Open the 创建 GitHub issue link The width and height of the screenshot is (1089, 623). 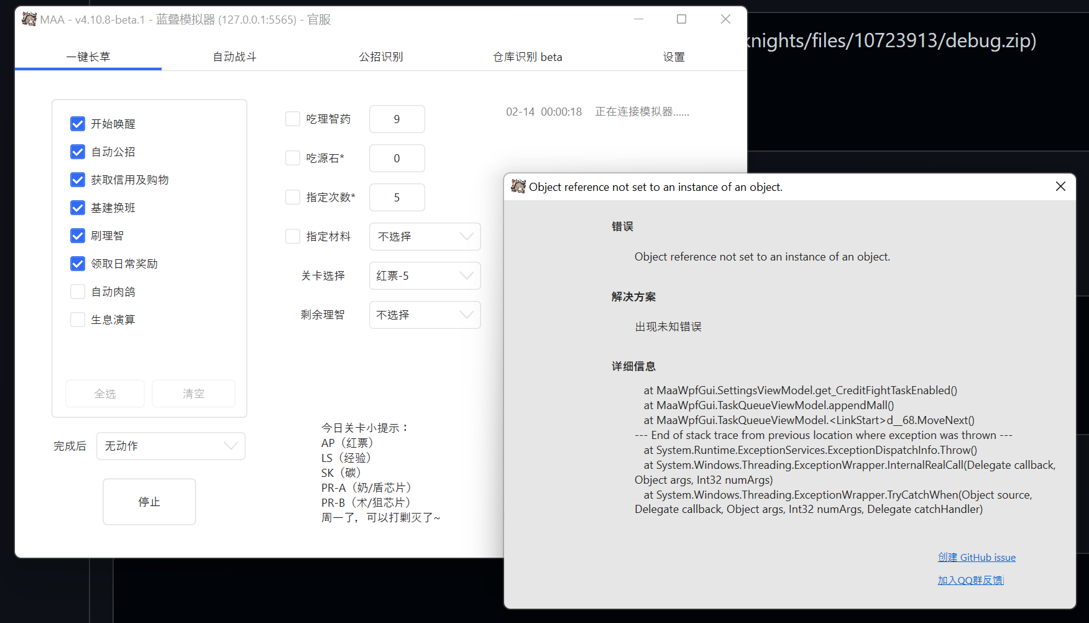[976, 557]
